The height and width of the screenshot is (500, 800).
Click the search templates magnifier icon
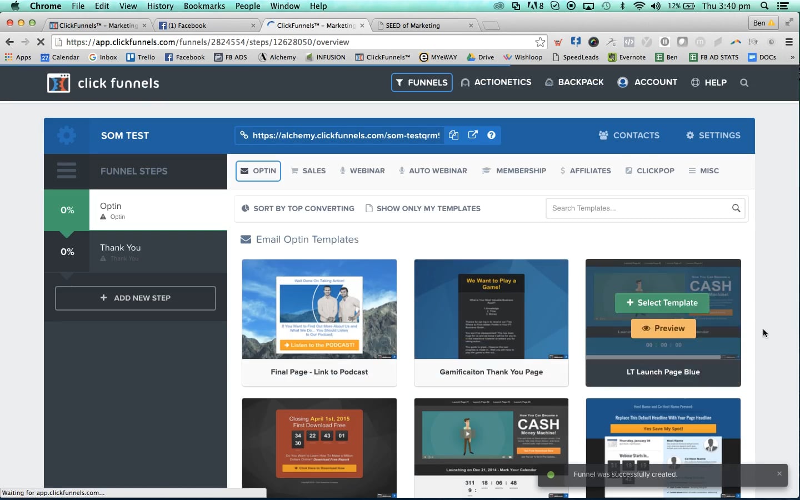click(x=736, y=208)
